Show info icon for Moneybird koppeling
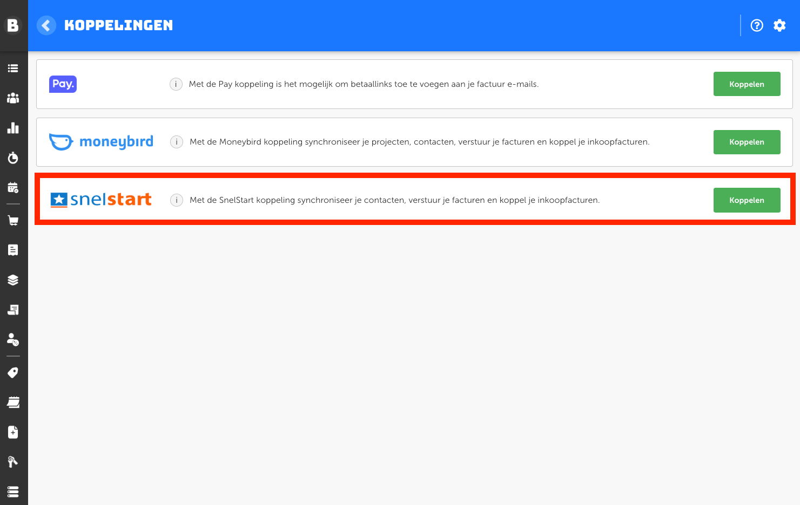This screenshot has width=800, height=505. [x=177, y=142]
